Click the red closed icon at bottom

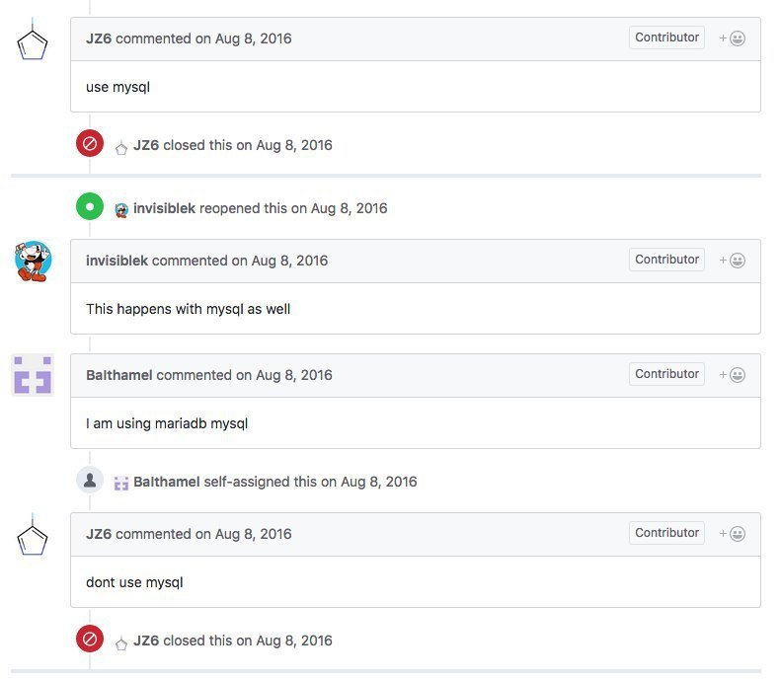click(90, 639)
